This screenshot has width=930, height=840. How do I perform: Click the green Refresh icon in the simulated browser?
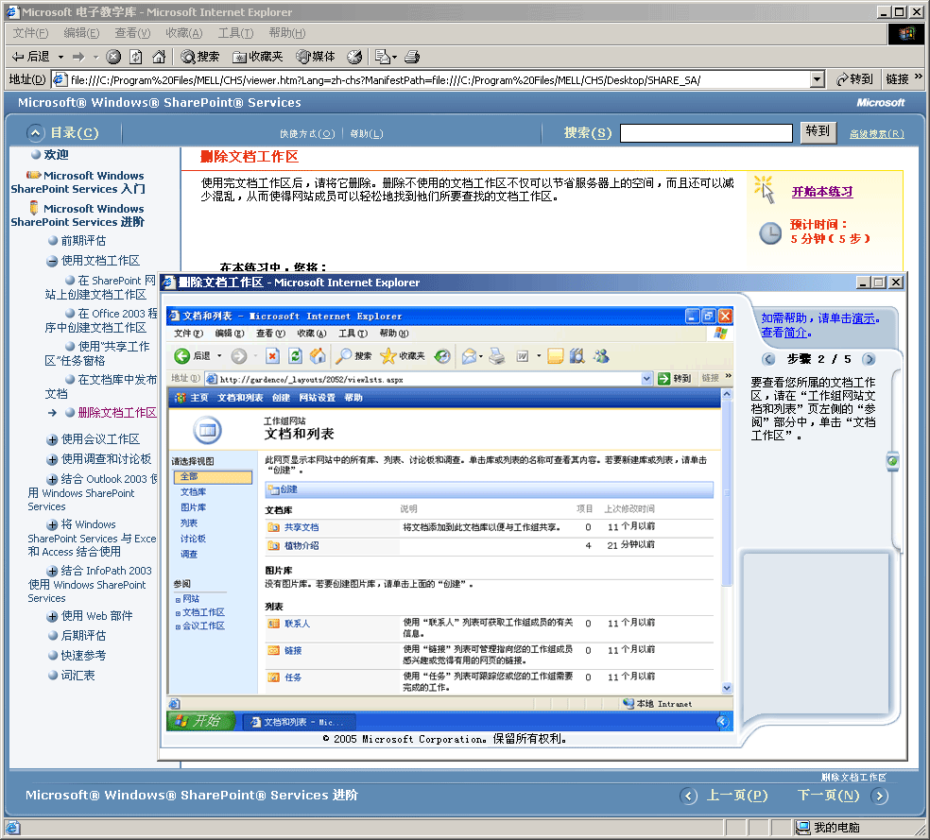tap(295, 355)
